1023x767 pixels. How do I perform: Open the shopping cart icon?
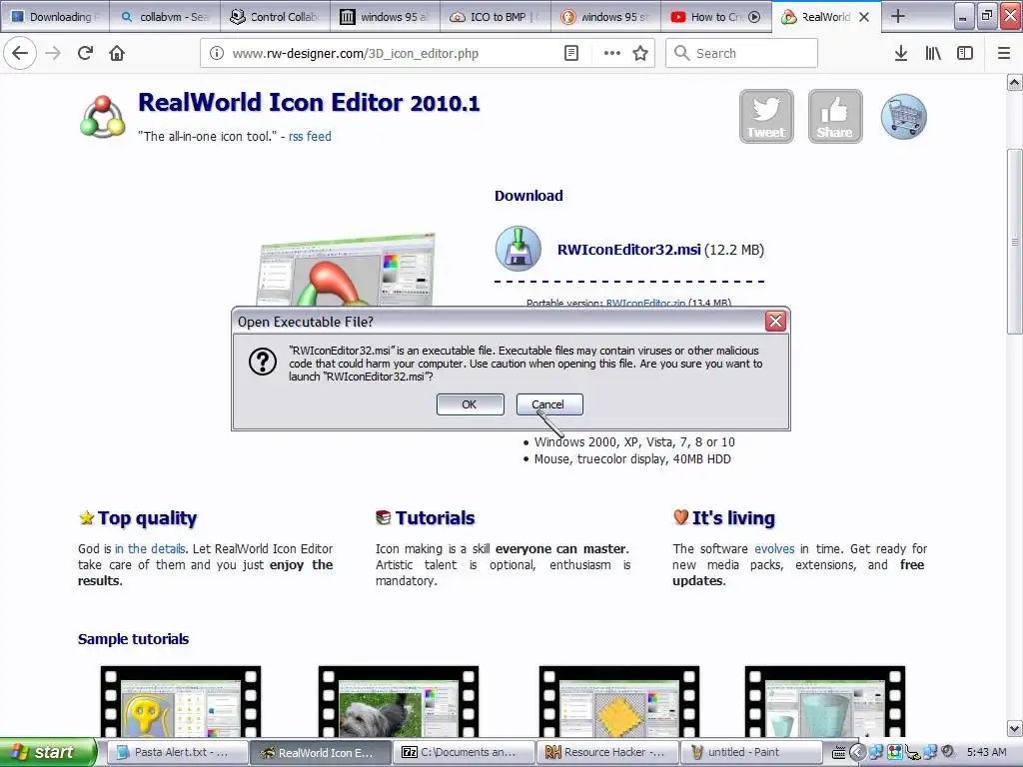point(903,116)
